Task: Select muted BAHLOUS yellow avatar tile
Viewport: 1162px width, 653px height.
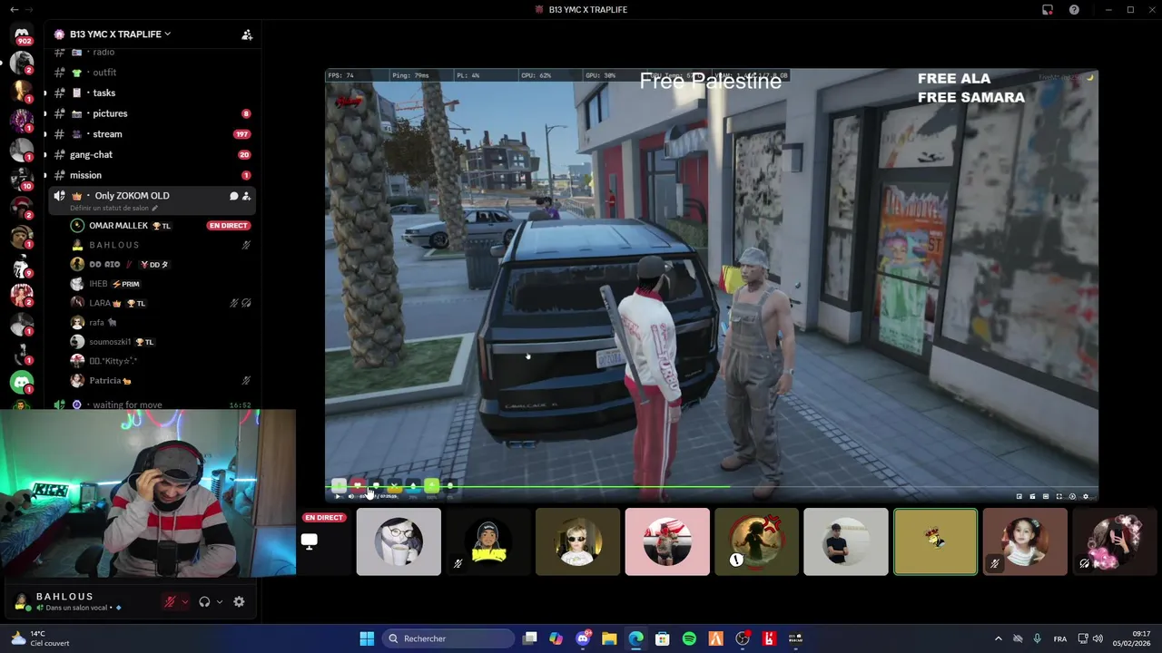Action: click(488, 541)
